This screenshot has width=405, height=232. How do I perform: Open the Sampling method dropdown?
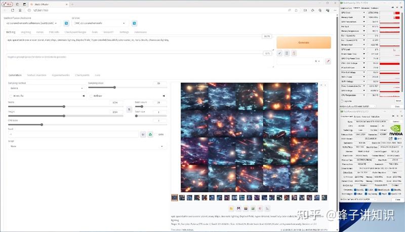pyautogui.click(x=47, y=88)
